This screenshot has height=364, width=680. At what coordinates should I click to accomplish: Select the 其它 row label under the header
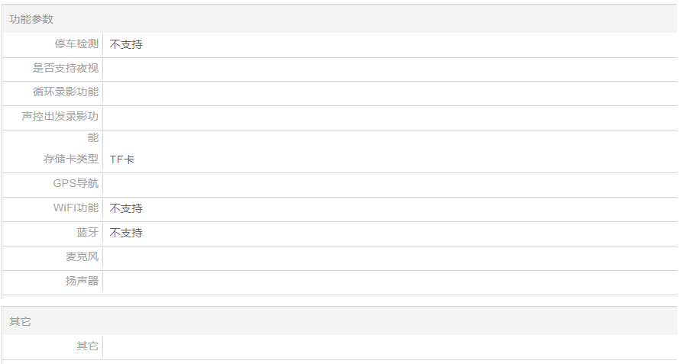coord(87,346)
